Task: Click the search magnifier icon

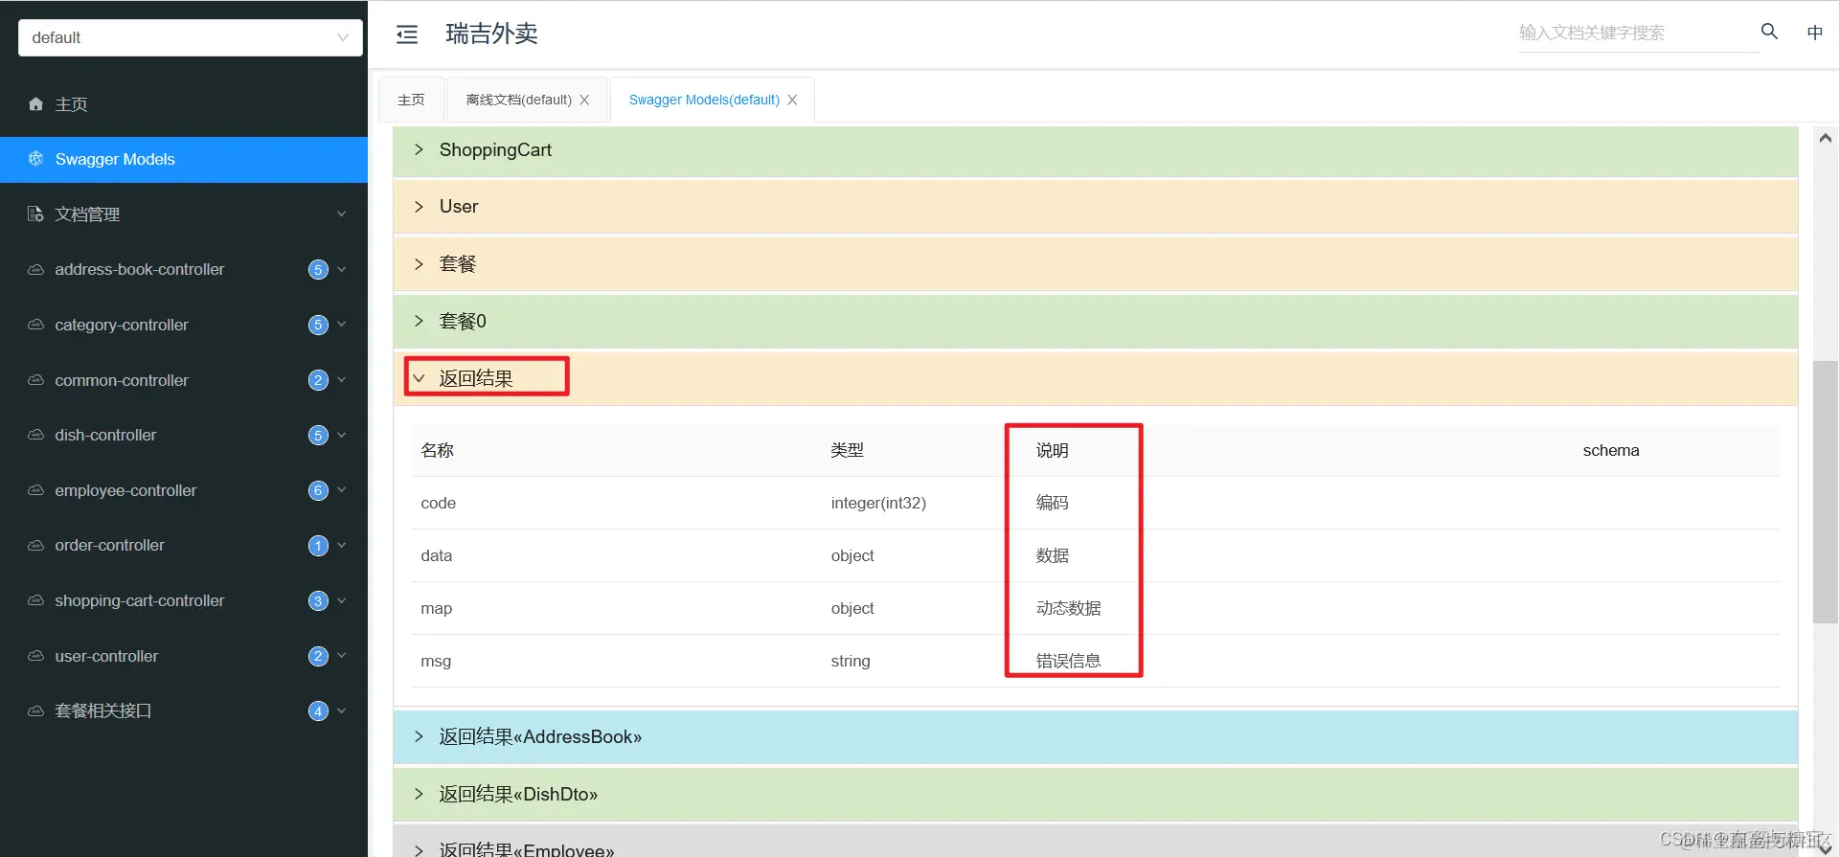Action: click(x=1769, y=32)
